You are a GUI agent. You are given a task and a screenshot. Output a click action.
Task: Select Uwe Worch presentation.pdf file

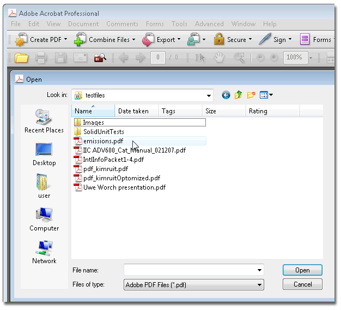(120, 187)
